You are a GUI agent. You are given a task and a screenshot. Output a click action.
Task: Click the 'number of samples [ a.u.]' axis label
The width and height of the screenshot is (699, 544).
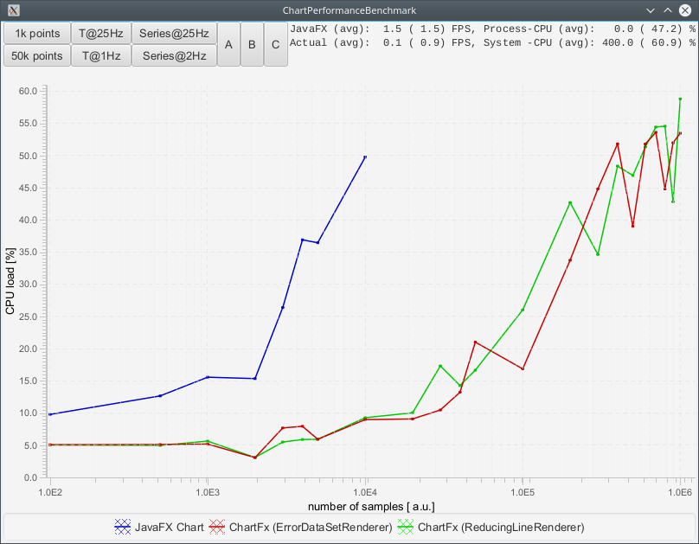371,507
